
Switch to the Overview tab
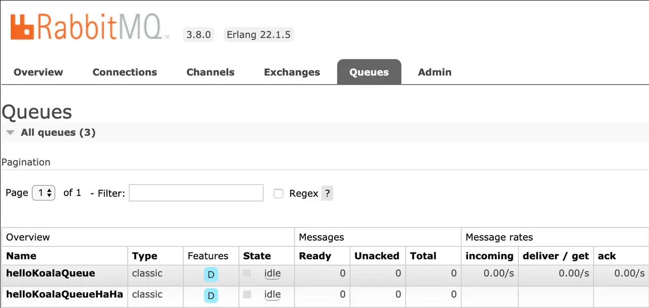pos(39,72)
